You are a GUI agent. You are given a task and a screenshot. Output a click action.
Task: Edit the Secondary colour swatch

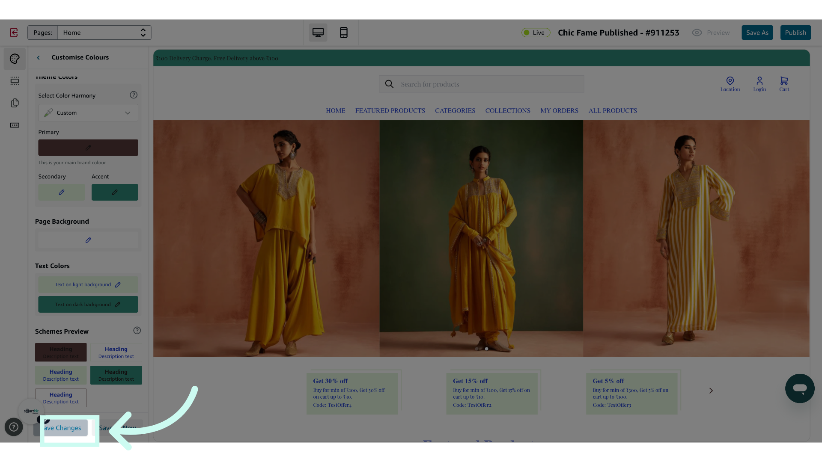(62, 192)
